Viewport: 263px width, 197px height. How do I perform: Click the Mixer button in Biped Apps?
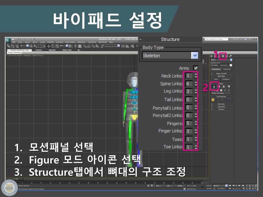(216, 79)
